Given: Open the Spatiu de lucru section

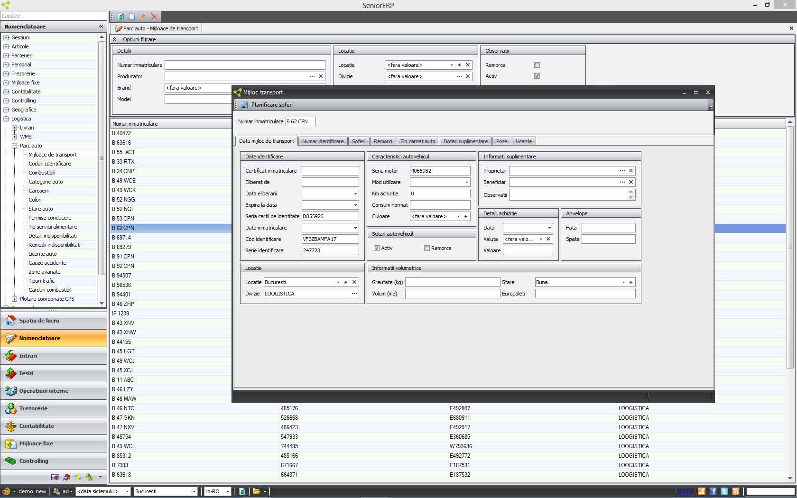Looking at the screenshot, I should coord(54,321).
